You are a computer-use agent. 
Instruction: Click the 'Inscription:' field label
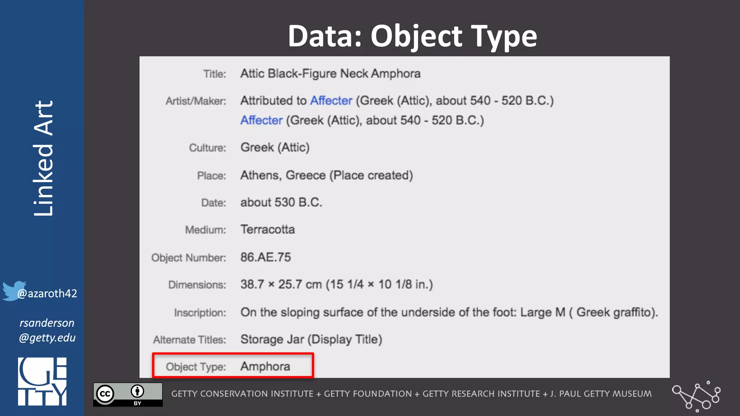(200, 313)
